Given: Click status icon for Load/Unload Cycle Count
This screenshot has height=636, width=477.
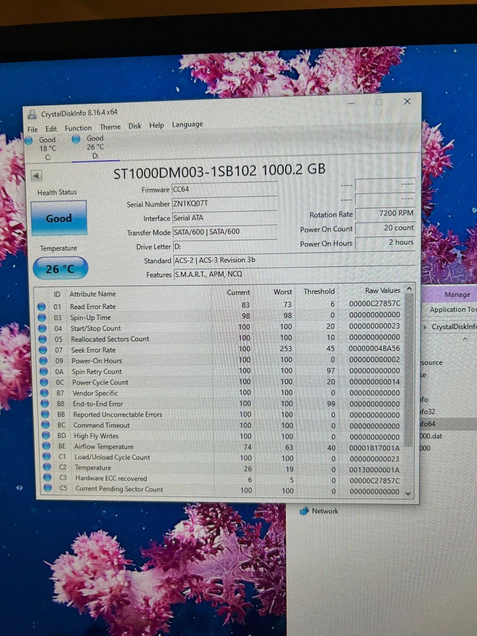Looking at the screenshot, I should (x=48, y=457).
